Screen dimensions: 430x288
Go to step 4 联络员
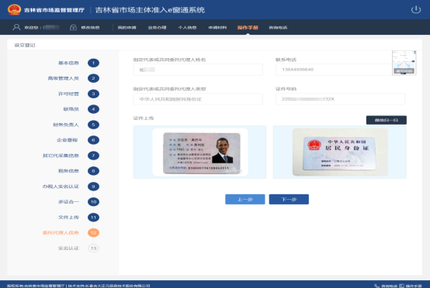tap(93, 109)
